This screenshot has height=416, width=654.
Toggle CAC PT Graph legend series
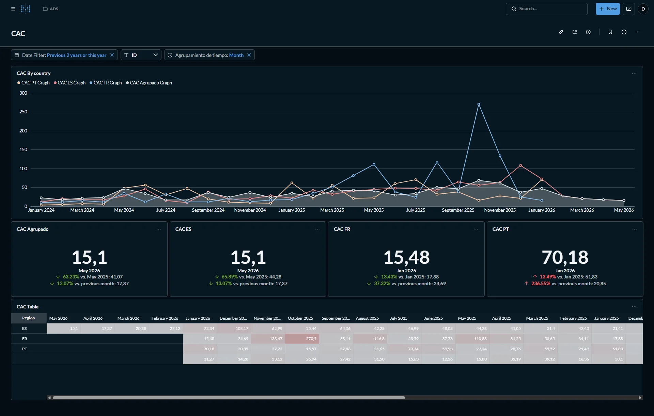tap(33, 83)
